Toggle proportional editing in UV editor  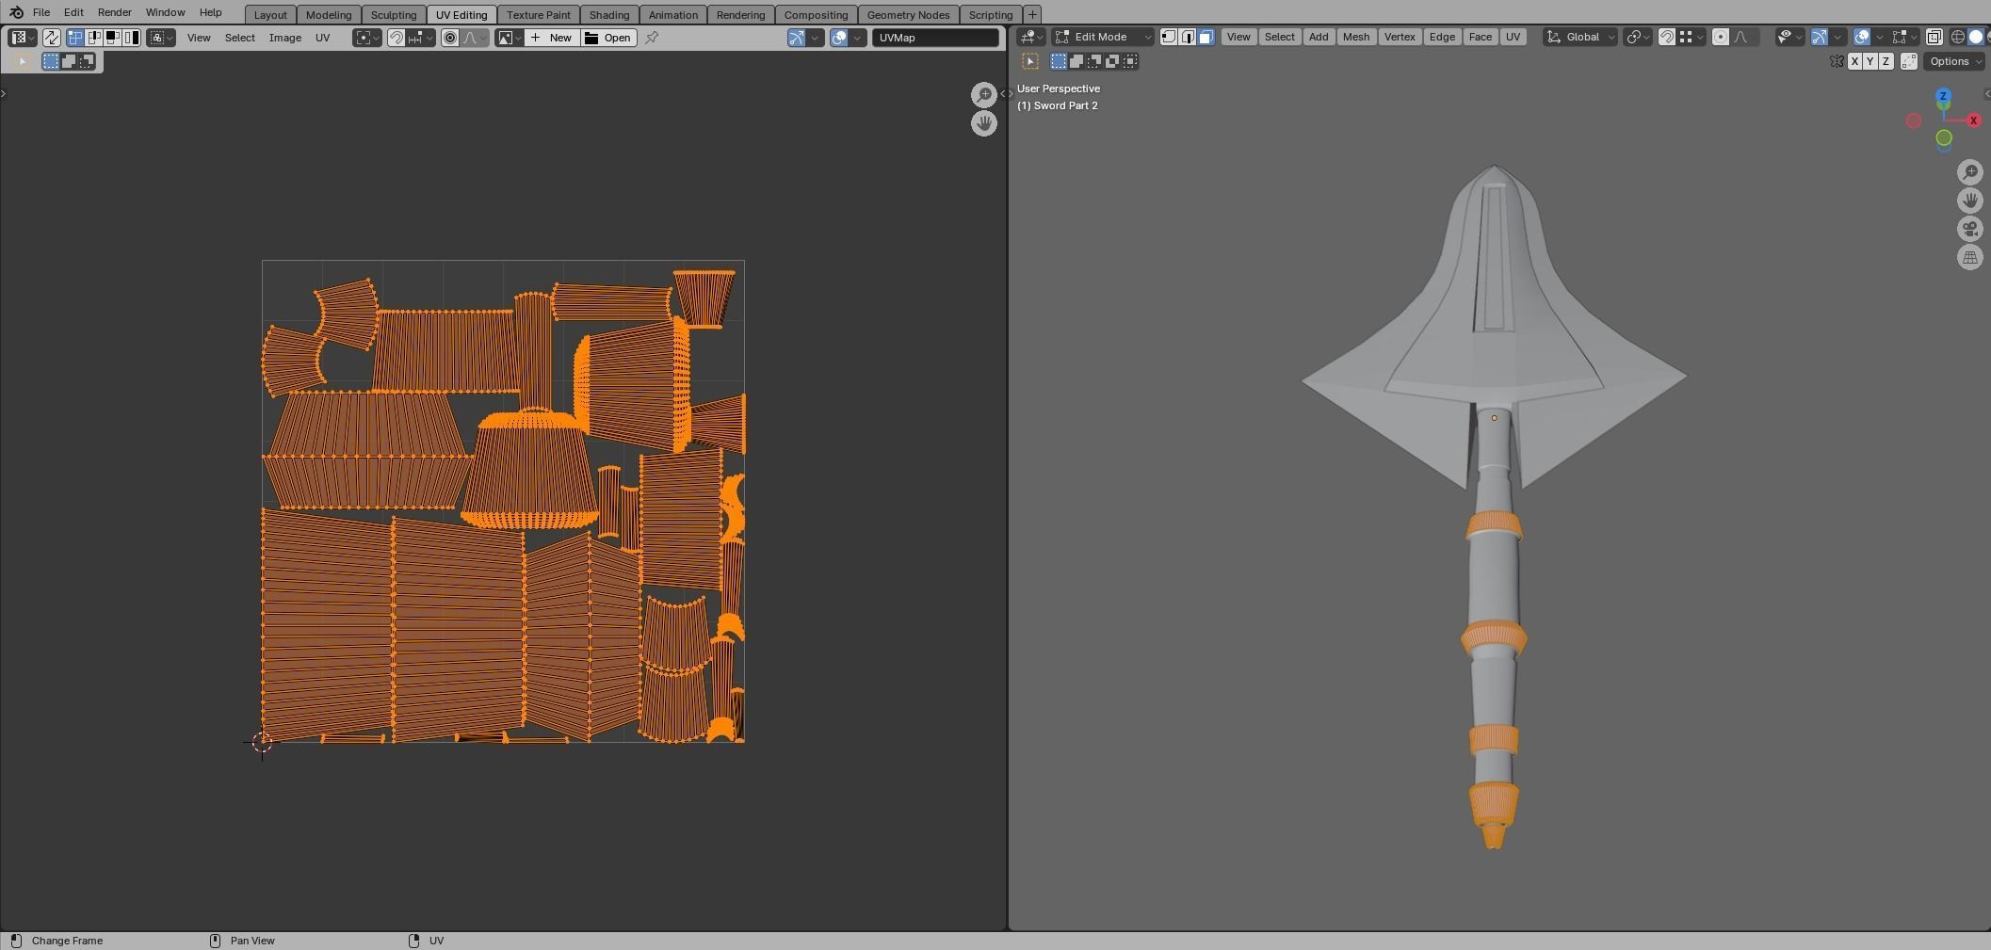(x=450, y=38)
